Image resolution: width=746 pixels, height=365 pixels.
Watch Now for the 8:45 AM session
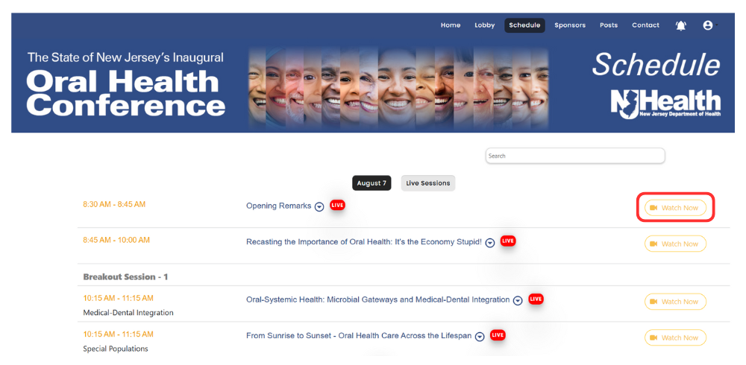pos(675,244)
